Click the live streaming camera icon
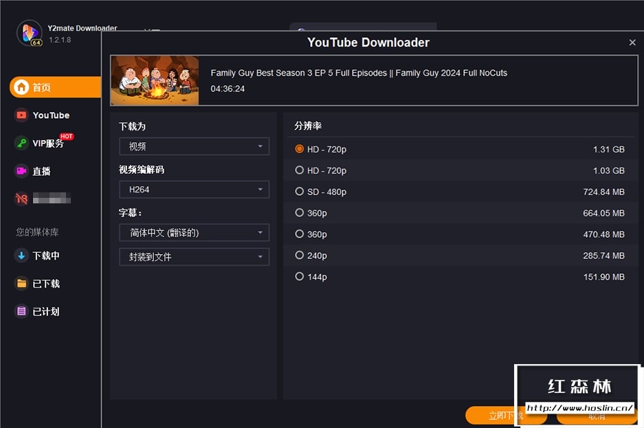The height and width of the screenshot is (428, 644). [21, 171]
